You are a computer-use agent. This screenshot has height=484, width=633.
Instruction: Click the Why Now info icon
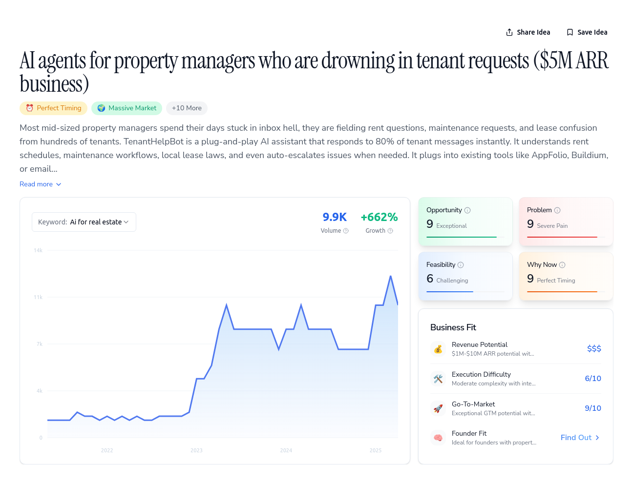(x=562, y=265)
